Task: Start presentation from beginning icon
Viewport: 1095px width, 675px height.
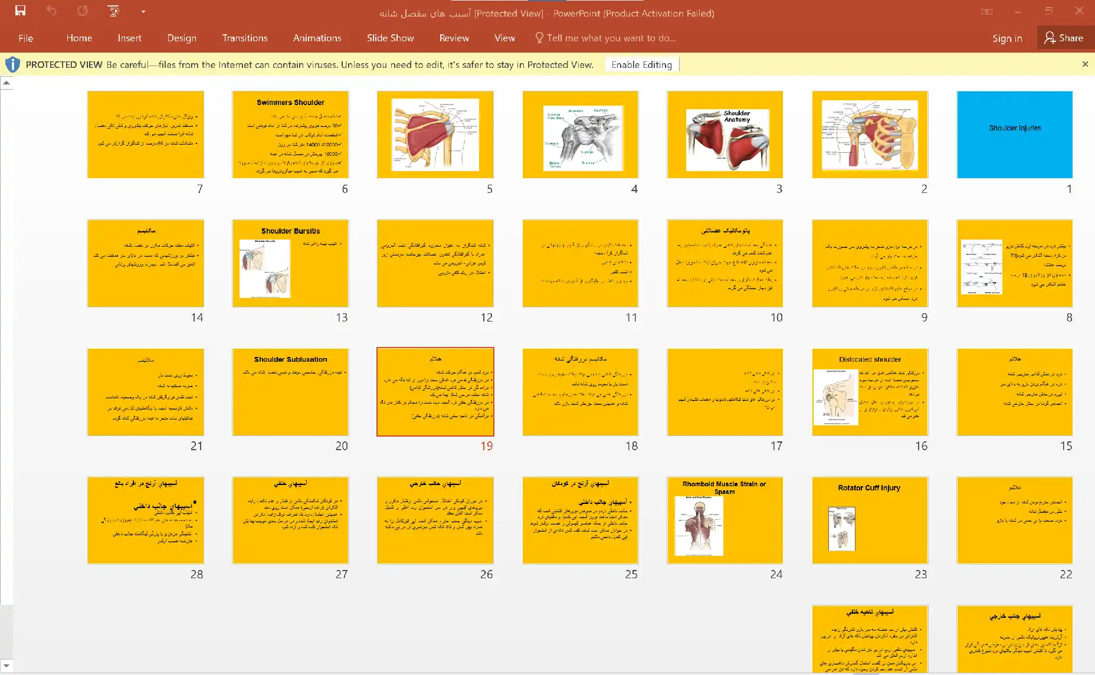Action: coord(113,11)
